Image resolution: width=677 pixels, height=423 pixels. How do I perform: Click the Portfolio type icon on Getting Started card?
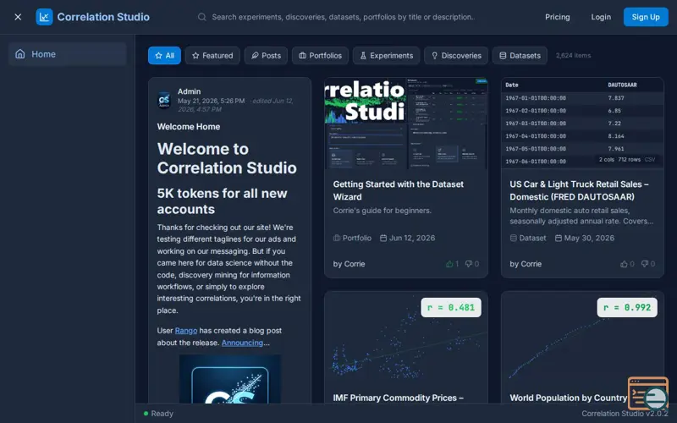pos(337,238)
